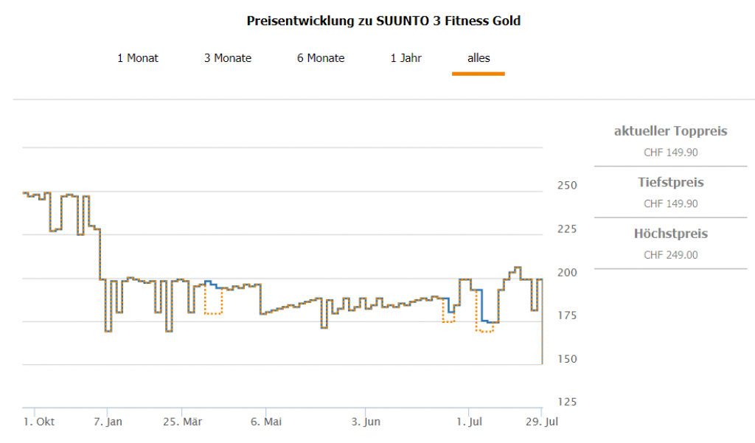755x443 pixels.
Task: Select the CHF 249.00 highest price value
Action: 670,256
